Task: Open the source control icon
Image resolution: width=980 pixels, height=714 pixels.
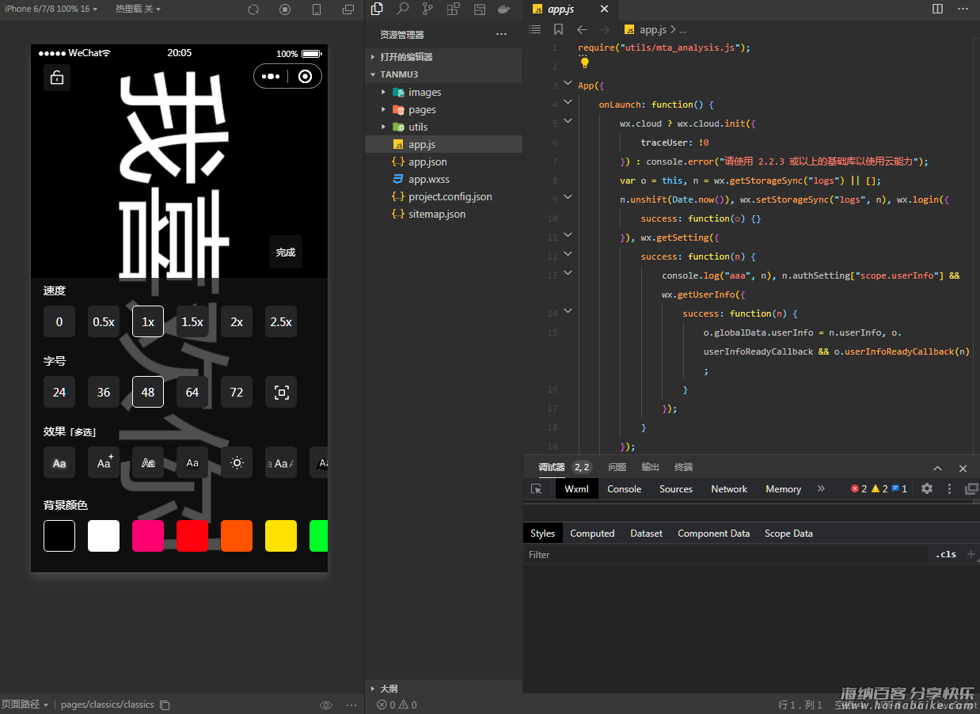Action: point(427,9)
